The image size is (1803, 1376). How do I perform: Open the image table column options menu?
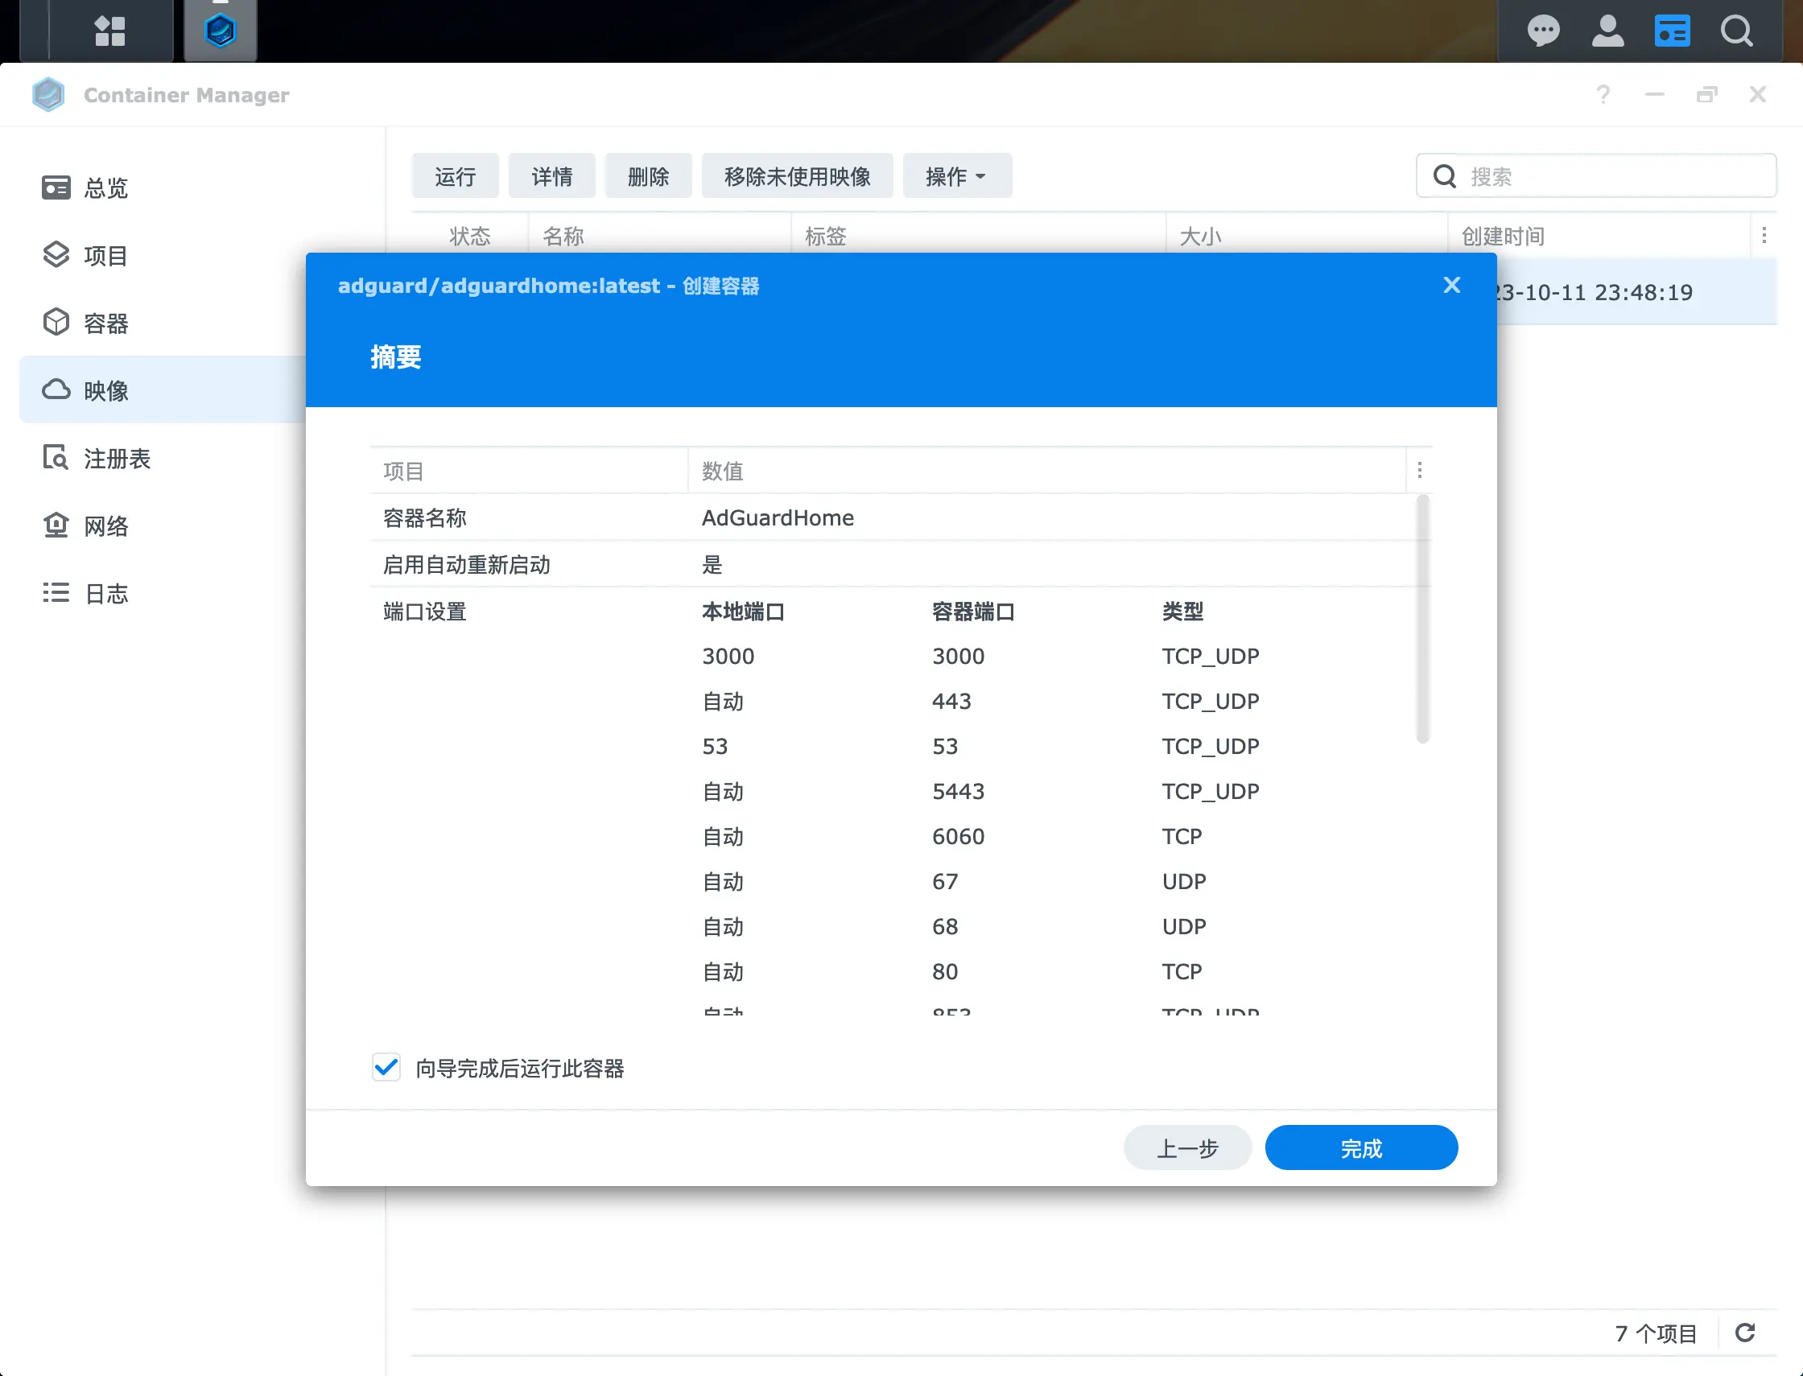pos(1764,237)
